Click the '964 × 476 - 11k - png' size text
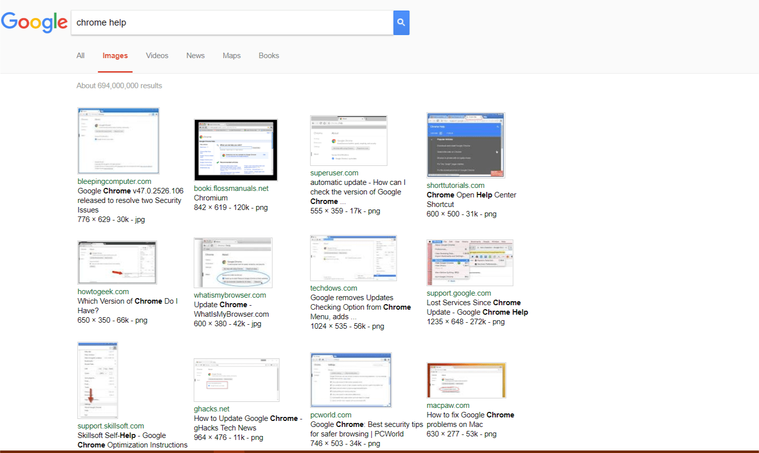Viewport: 759px width, 453px height. click(229, 437)
